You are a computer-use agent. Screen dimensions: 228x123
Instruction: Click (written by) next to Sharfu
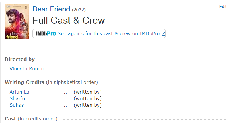(88, 98)
